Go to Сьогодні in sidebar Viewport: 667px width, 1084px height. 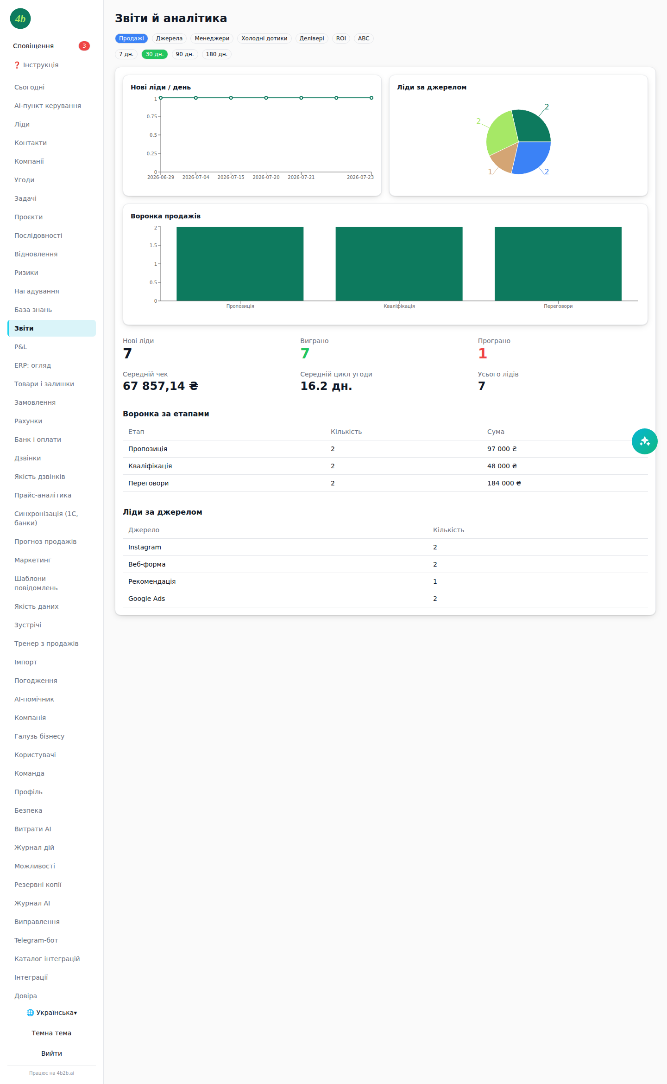tap(51, 87)
